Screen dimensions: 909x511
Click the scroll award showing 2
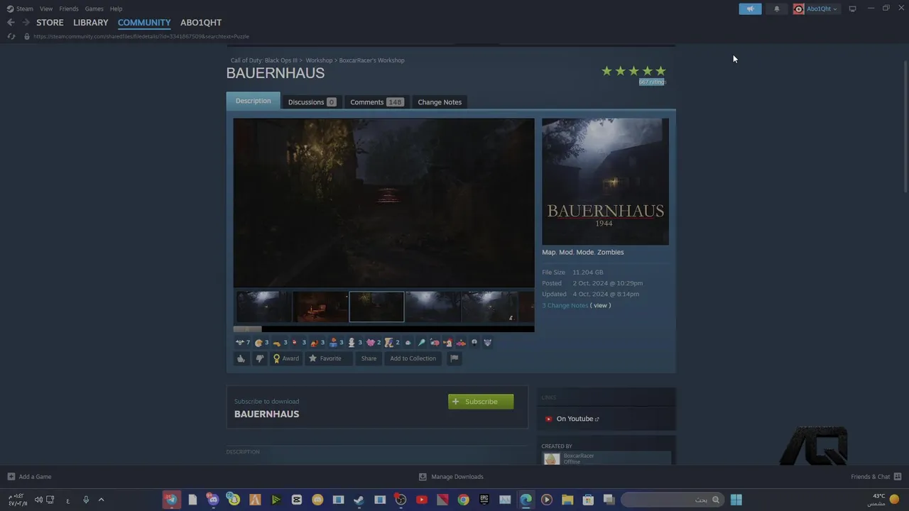(x=392, y=343)
